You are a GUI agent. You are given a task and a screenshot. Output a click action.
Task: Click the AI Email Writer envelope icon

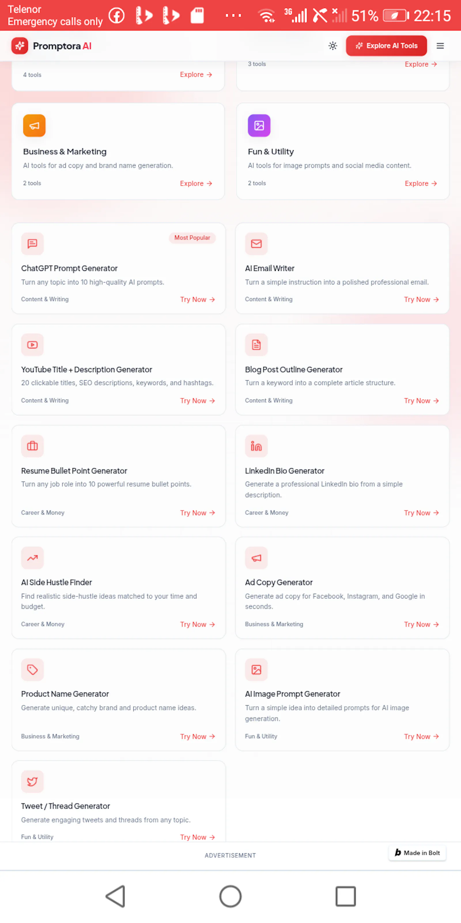[x=256, y=244]
